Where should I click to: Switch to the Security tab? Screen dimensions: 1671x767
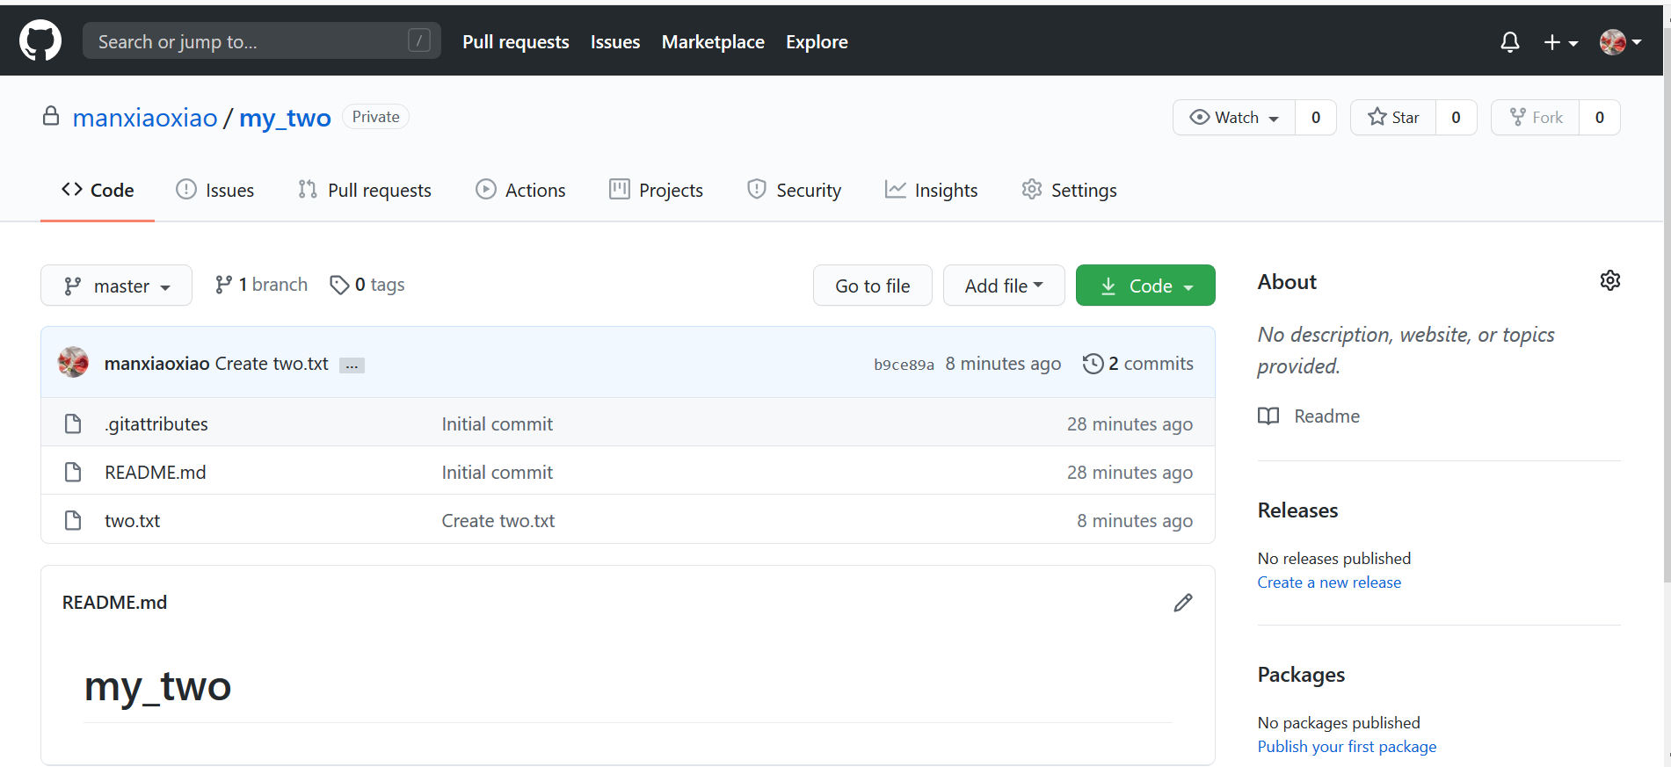[794, 190]
